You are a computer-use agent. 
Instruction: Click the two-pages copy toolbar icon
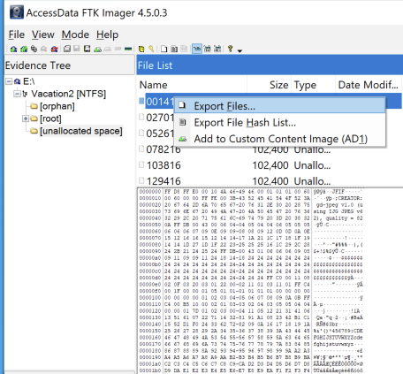[174, 49]
